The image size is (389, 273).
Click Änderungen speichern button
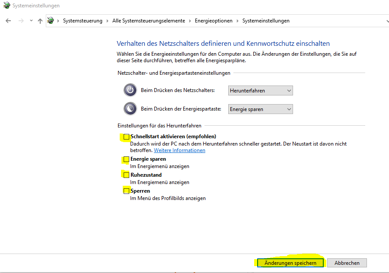290,263
